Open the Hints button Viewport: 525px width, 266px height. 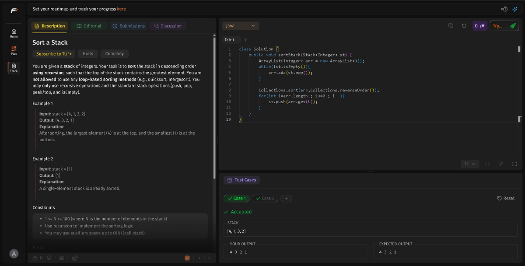coord(88,54)
